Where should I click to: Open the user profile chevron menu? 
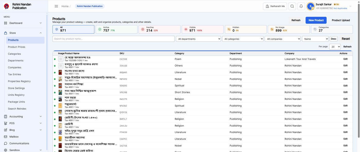pos(350,6)
